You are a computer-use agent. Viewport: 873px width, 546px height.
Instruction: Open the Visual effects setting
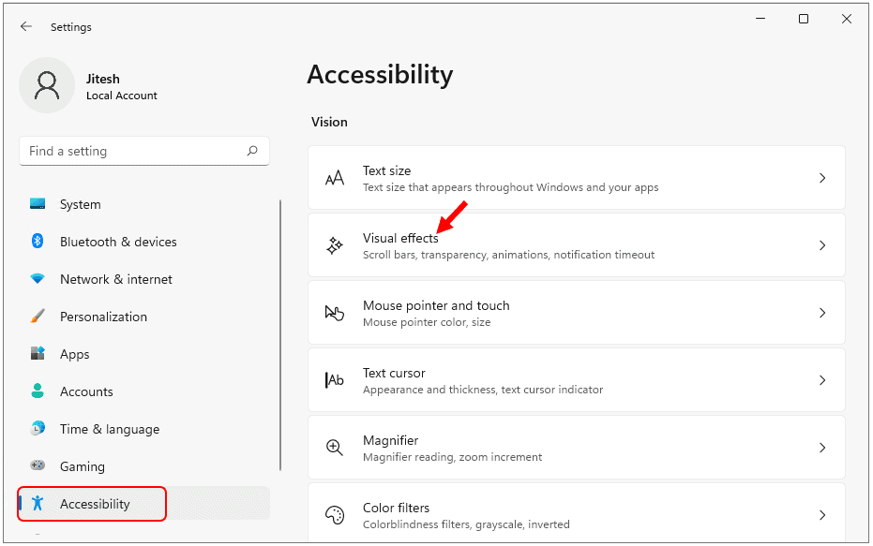[577, 245]
